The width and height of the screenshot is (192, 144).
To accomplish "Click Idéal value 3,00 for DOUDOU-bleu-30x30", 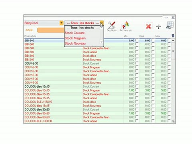I will (x=148, y=114).
